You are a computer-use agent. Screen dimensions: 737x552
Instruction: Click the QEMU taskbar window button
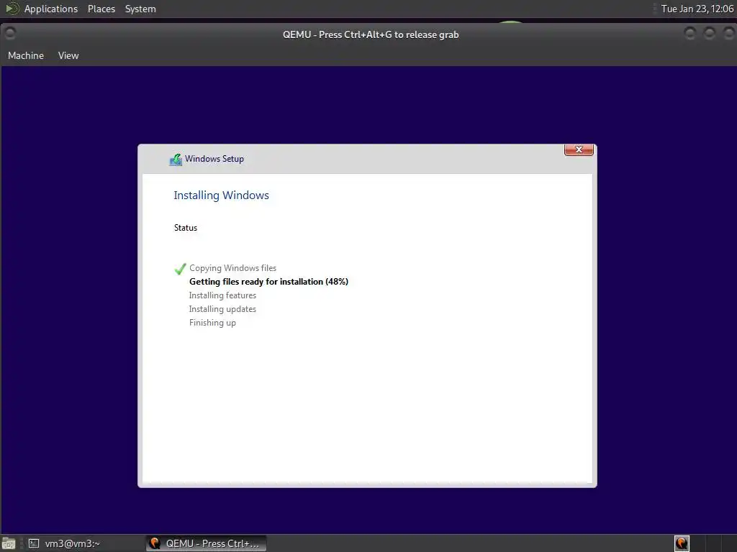pos(207,543)
